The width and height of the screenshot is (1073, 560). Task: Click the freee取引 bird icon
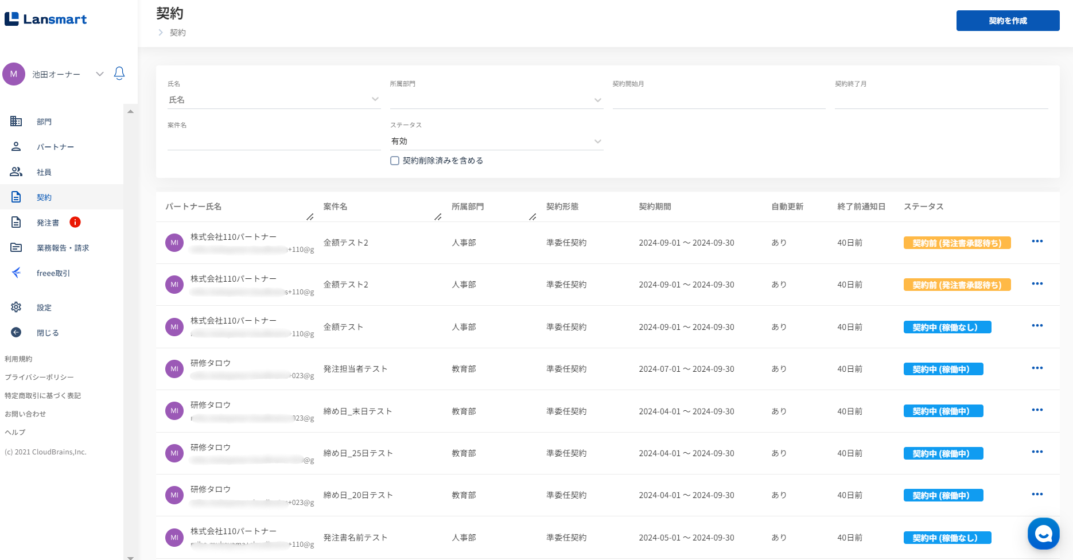point(16,273)
